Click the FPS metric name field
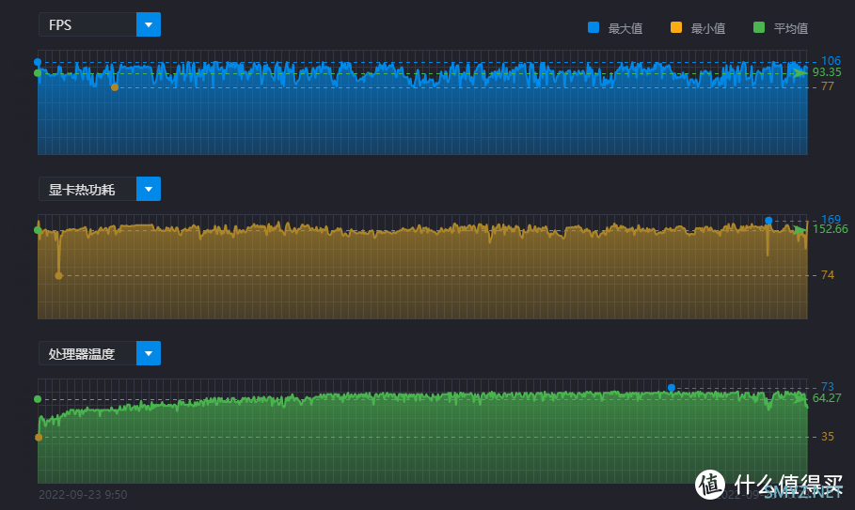 [87, 25]
